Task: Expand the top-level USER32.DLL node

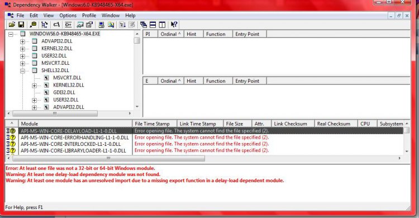Action: 22,56
